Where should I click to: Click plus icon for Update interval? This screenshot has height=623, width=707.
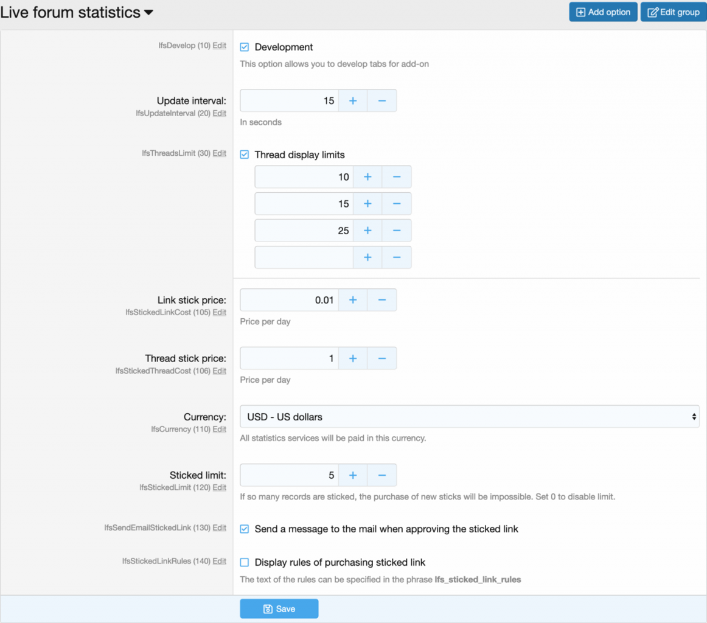(x=352, y=101)
